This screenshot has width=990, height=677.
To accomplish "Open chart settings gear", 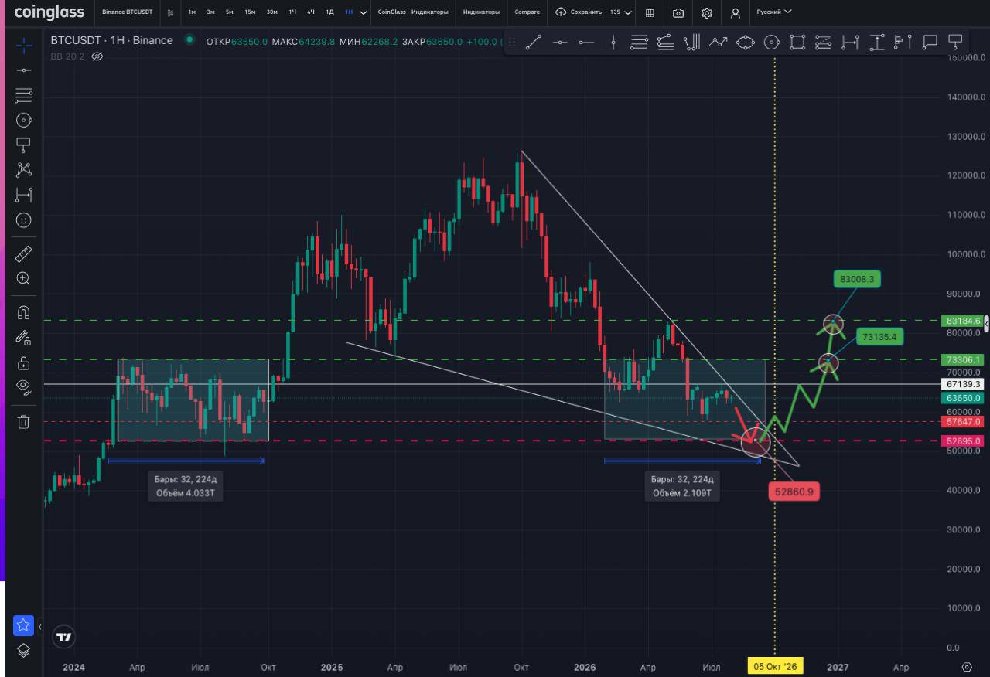I will [707, 13].
